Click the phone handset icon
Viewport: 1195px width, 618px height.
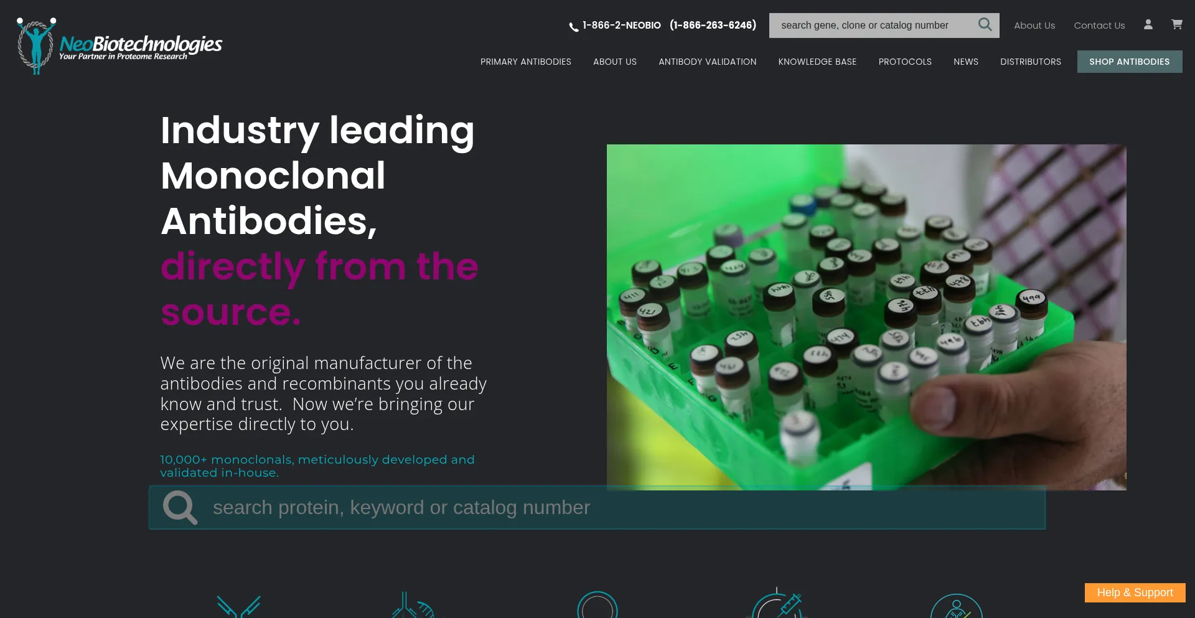tap(573, 27)
